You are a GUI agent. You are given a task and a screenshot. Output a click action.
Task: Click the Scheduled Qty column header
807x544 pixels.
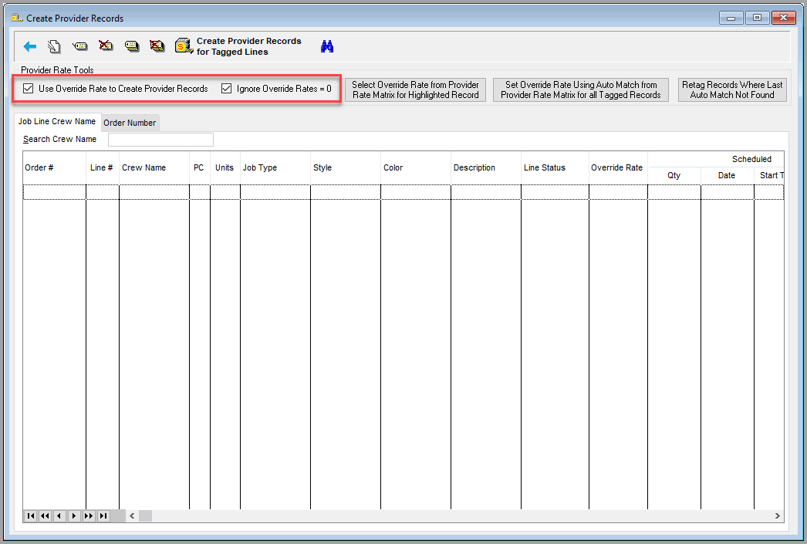click(674, 175)
